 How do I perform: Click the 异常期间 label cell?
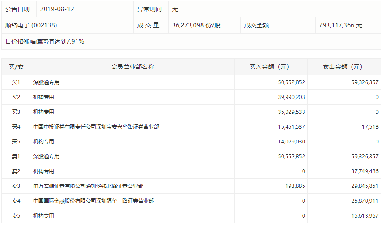(150, 9)
